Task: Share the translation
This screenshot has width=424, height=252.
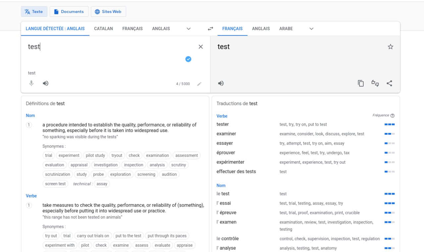Action: [390, 83]
